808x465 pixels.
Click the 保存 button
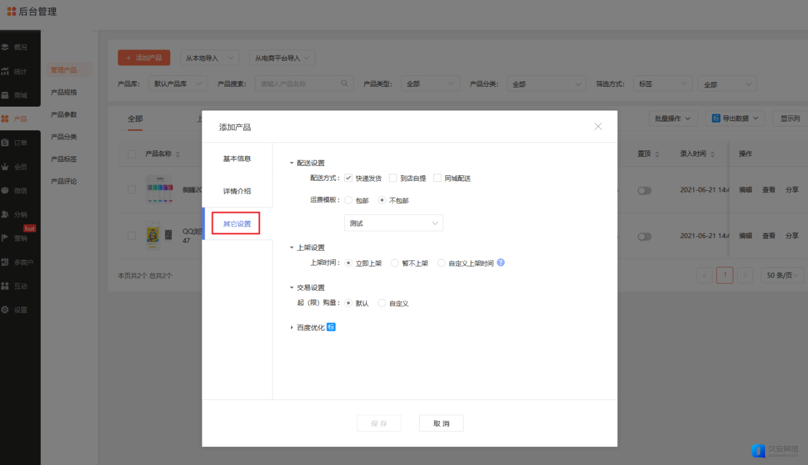coord(378,423)
